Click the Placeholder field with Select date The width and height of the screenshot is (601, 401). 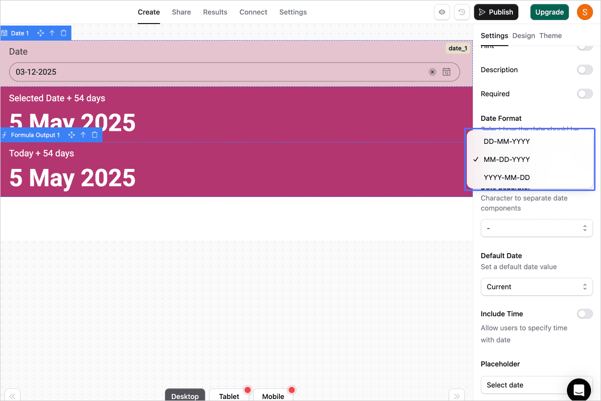tap(536, 385)
